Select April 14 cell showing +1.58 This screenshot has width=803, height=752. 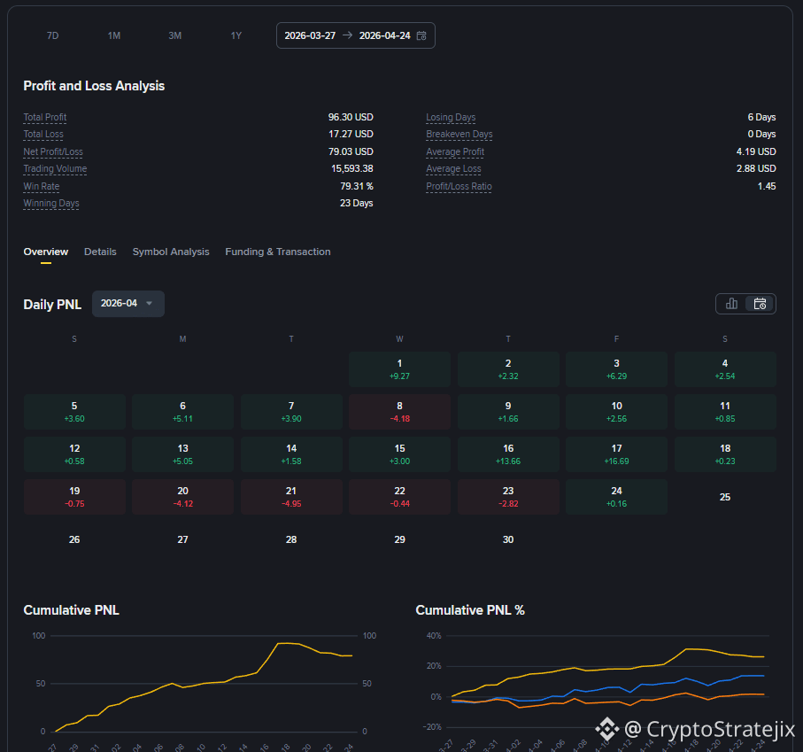click(291, 454)
